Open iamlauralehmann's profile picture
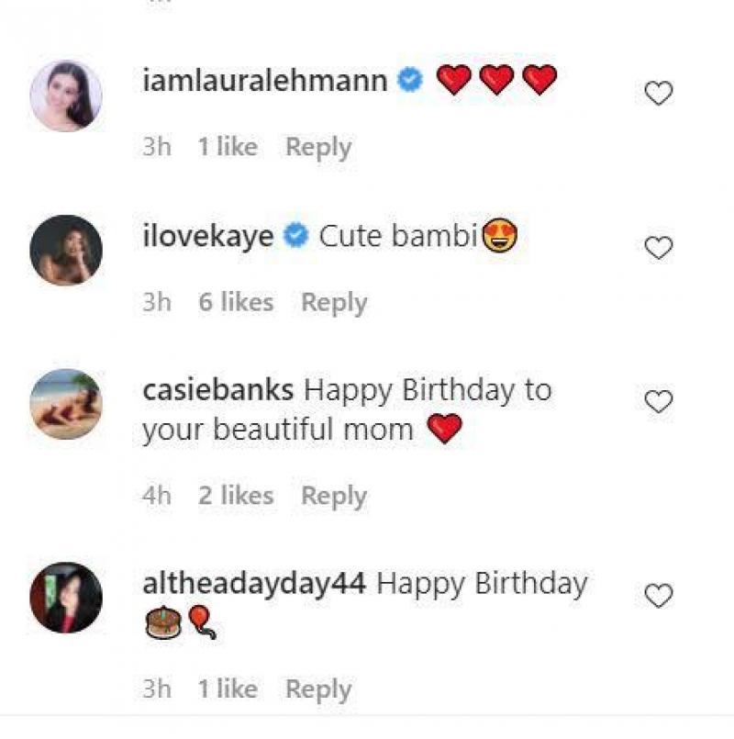This screenshot has height=739, width=734. pos(66,96)
